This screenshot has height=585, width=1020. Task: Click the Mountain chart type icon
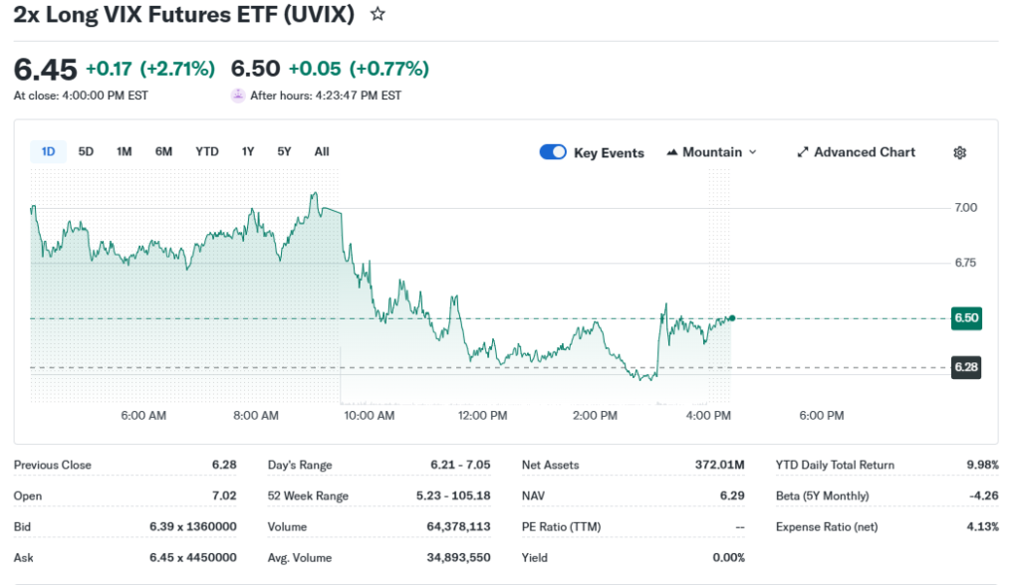tap(672, 152)
